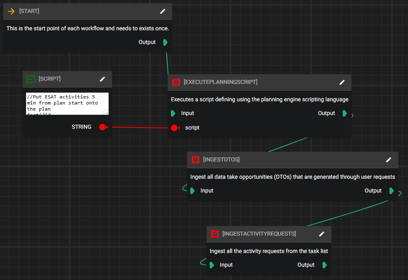Click the red gear icon of INGESTACTIVITYREQUESTS

point(214,234)
